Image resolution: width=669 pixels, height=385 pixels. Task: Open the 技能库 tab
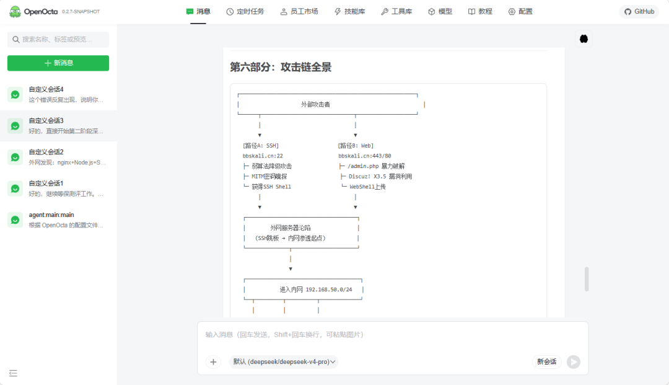pos(350,12)
